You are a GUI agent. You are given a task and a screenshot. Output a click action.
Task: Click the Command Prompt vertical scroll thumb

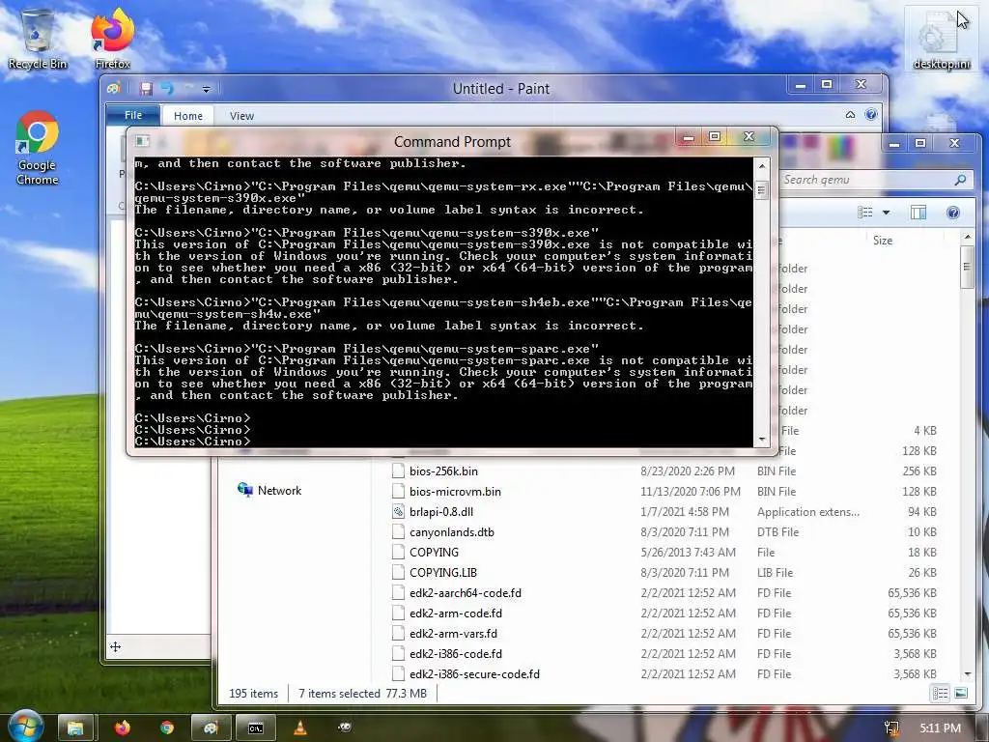762,189
